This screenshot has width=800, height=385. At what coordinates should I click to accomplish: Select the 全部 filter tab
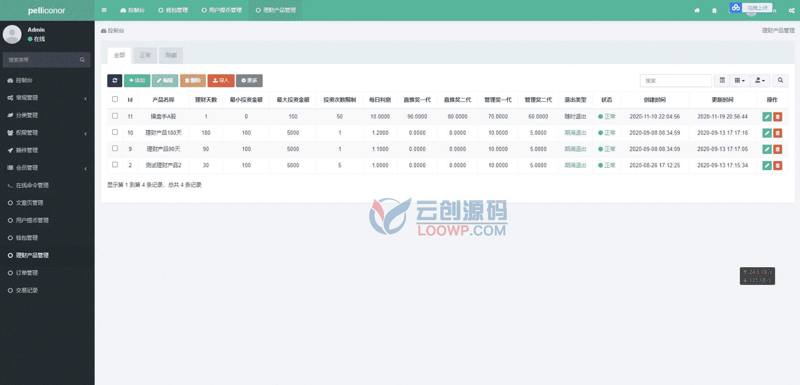point(119,55)
